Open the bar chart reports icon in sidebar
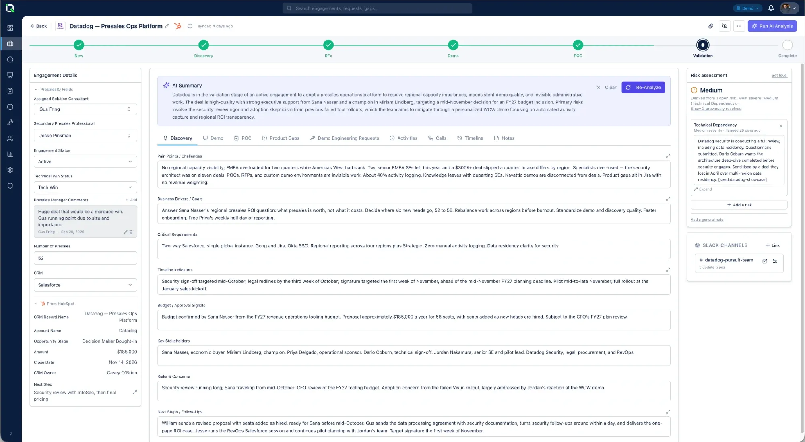The width and height of the screenshot is (805, 442). click(10, 154)
